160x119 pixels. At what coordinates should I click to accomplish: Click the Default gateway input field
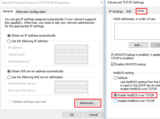pos(71,61)
